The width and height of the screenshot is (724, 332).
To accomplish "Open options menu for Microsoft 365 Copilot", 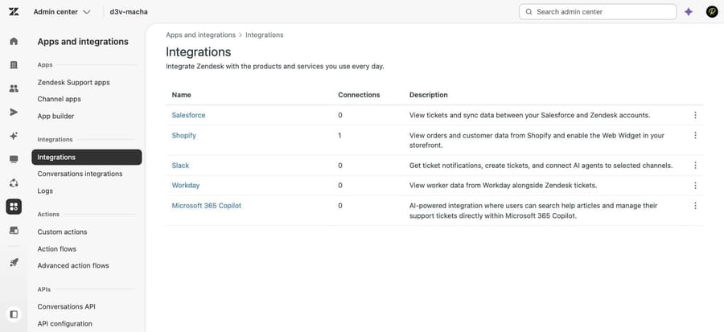I will point(695,206).
